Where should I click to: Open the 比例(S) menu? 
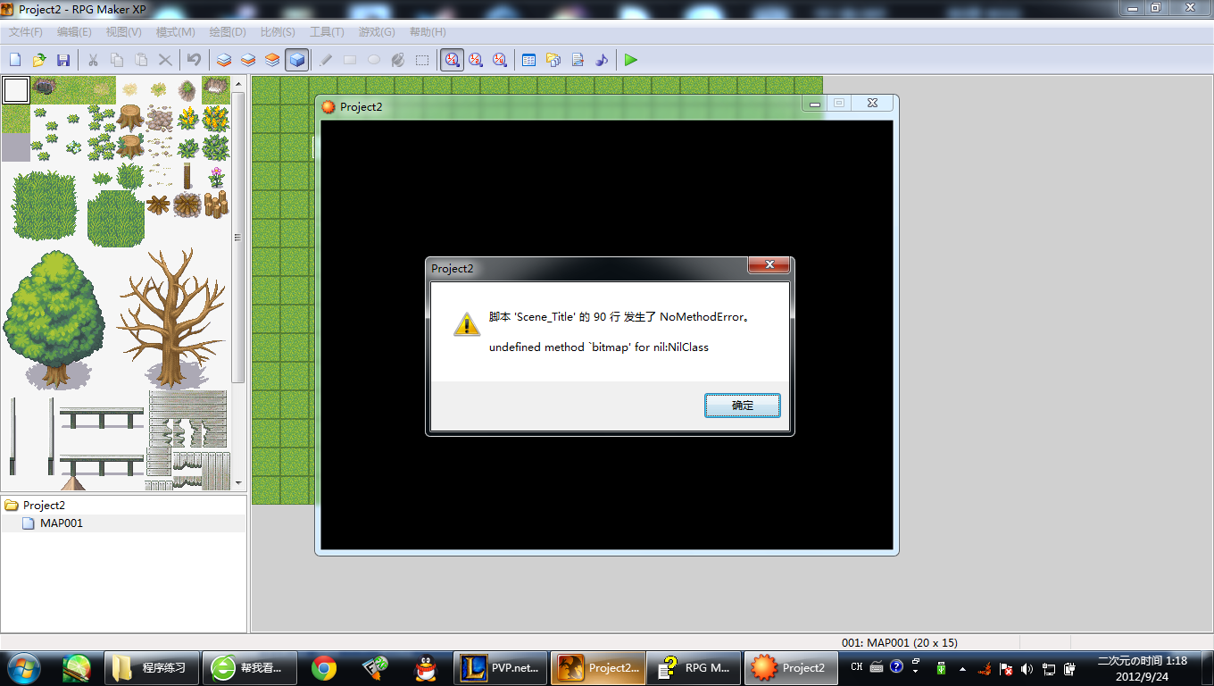point(278,32)
